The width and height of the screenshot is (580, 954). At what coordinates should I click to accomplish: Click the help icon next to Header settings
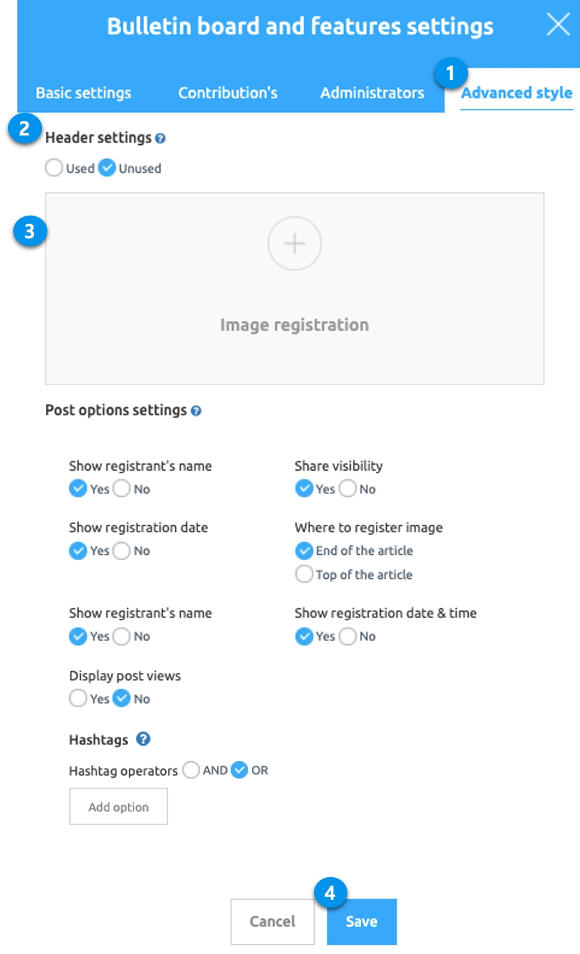point(160,138)
